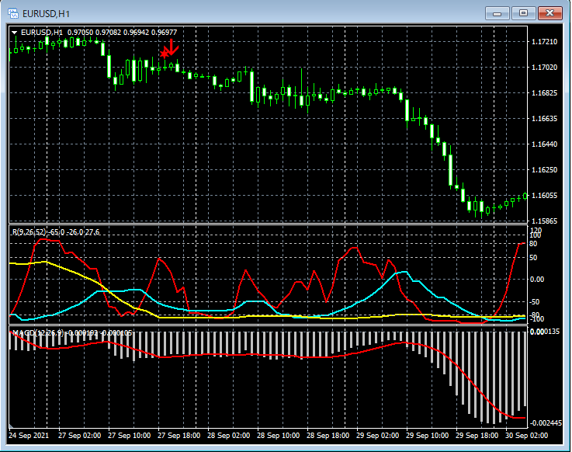
Task: Click price level 1.16825 on price scale
Action: [545, 93]
